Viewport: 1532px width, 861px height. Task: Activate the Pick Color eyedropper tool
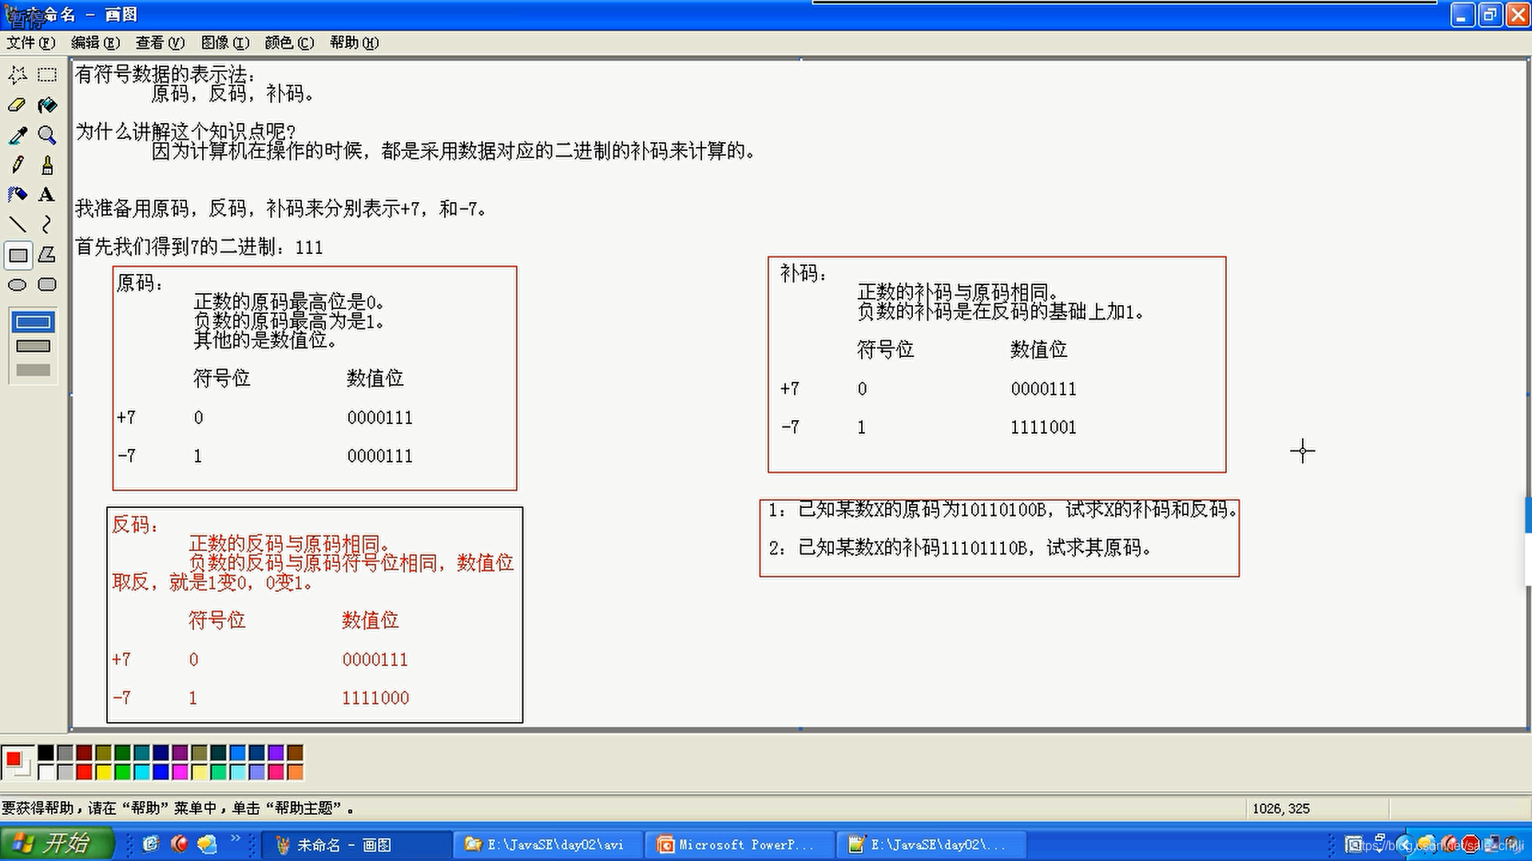pos(18,135)
